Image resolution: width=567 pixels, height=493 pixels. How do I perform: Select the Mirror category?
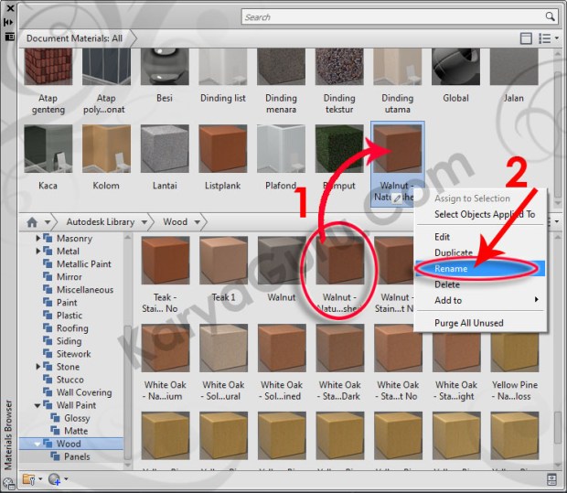point(70,277)
